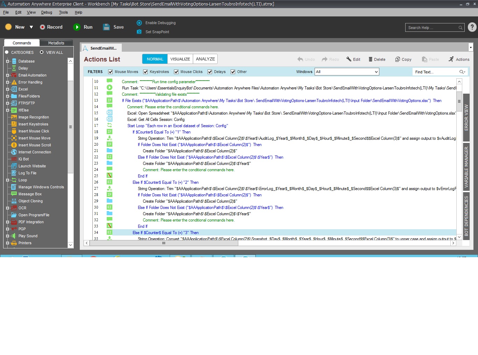Screen dimensions: 478x355
Task: Open the New button dropdown arrow
Action: tap(31, 27)
